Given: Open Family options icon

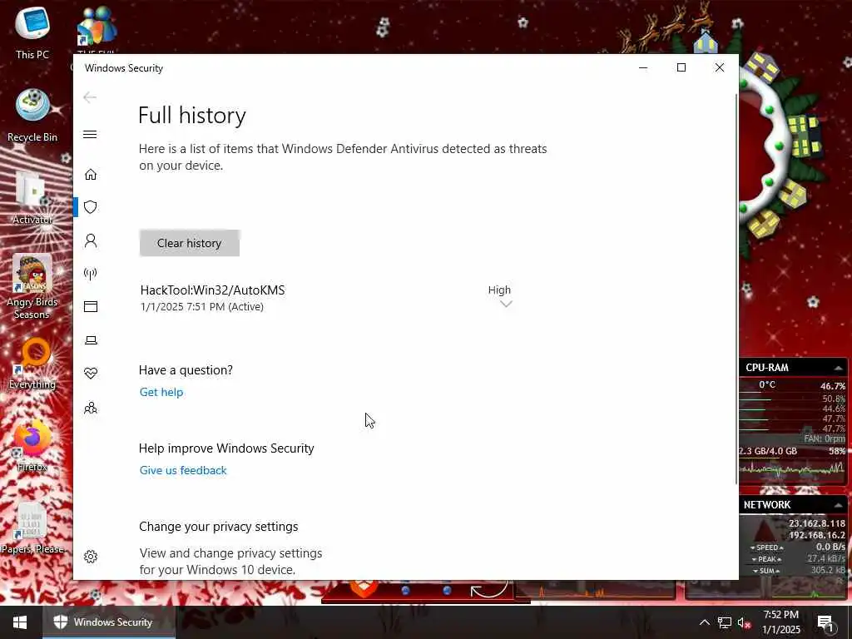Looking at the screenshot, I should tap(91, 408).
